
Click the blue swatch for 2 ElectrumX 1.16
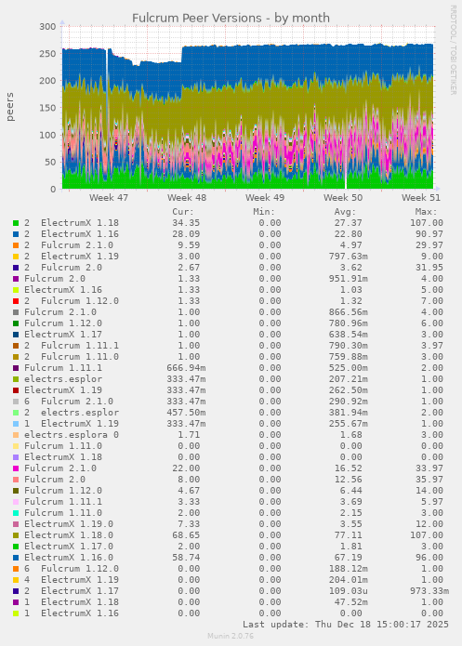[x=16, y=234]
